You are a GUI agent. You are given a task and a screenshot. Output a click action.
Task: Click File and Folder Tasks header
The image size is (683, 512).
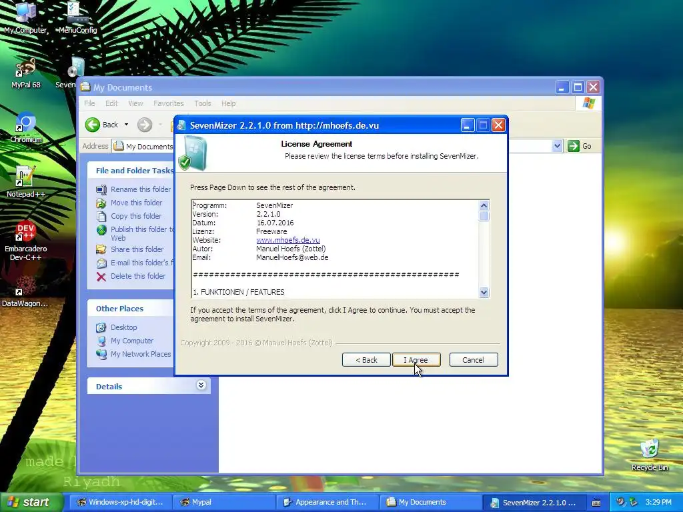(x=131, y=170)
